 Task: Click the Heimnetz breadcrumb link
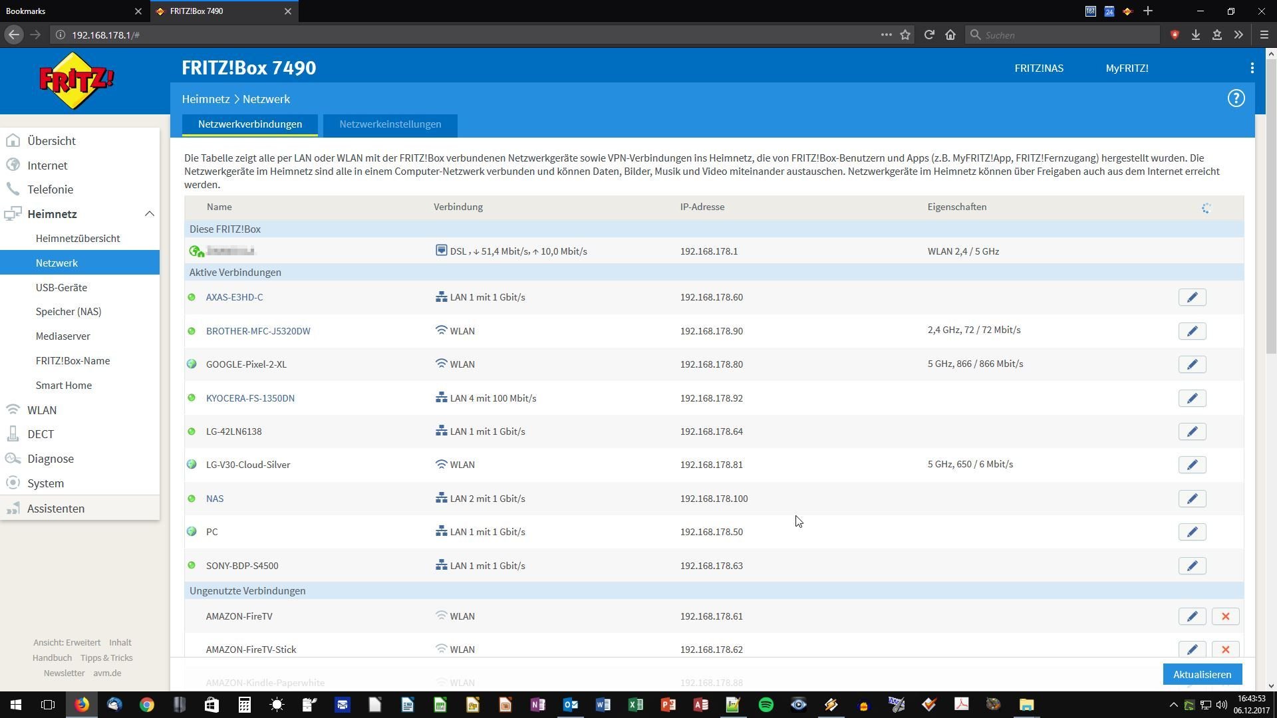coord(206,99)
